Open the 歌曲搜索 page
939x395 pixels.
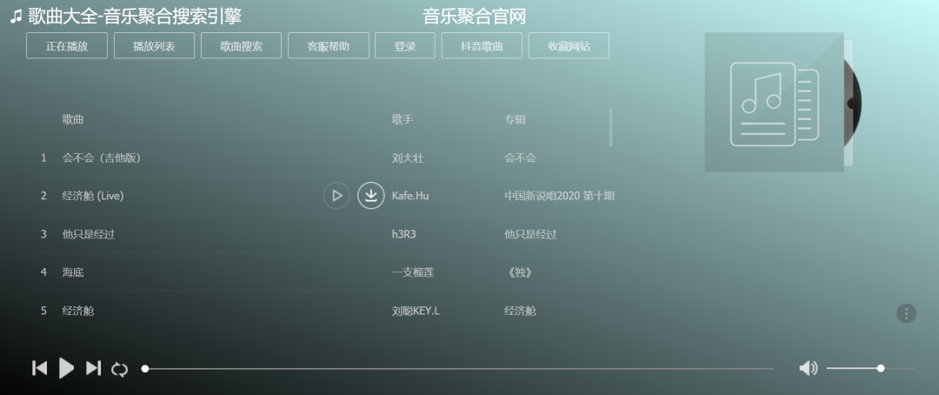tap(241, 46)
